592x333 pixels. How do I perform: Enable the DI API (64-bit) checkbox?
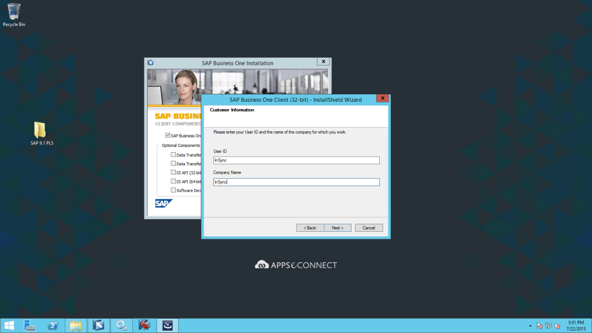click(173, 181)
